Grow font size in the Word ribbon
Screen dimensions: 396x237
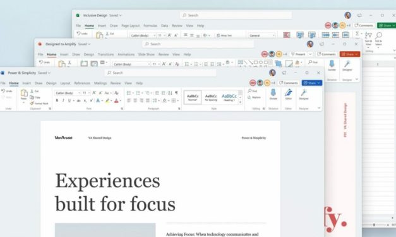(94, 93)
